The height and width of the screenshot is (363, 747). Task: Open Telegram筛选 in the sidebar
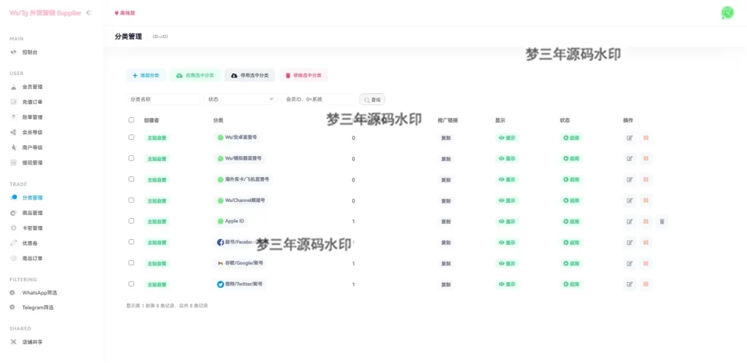pos(38,308)
